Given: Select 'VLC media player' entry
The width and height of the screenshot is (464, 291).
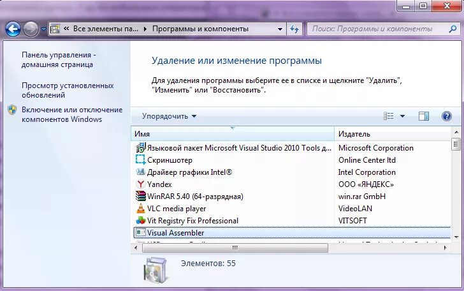Looking at the screenshot, I should 293,209.
